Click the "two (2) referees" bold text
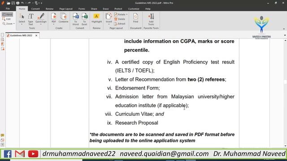The height and width of the screenshot is (161, 287). pos(206,80)
